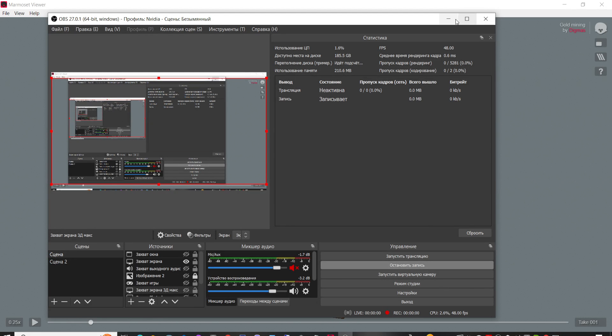Open Marmoset layer views icon
The image size is (612, 336).
(601, 57)
